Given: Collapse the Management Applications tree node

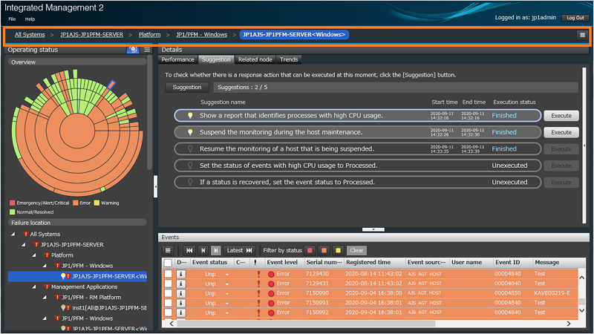Looking at the screenshot, I should point(34,287).
